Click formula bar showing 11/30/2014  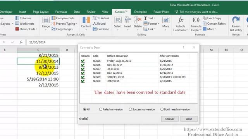pyautogui.click(x=137, y=42)
